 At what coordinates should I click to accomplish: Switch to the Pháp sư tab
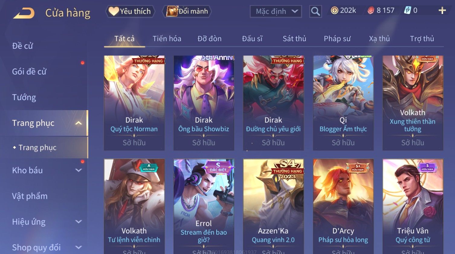click(337, 39)
